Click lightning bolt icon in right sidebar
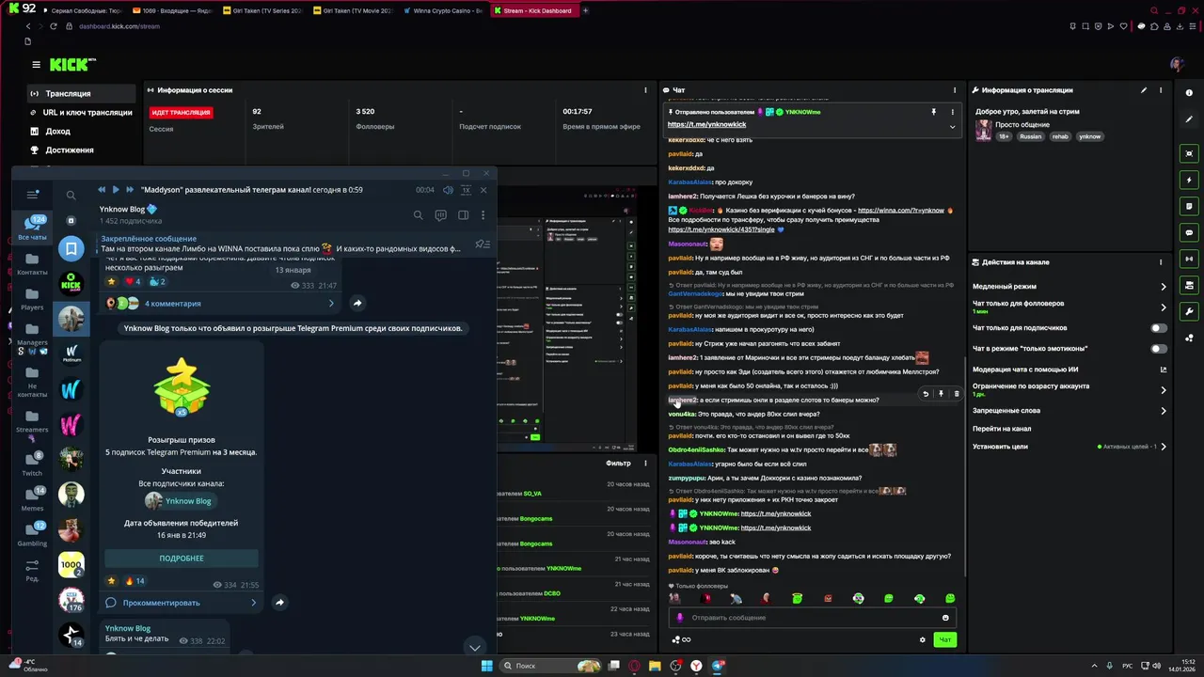The height and width of the screenshot is (677, 1204). pyautogui.click(x=1189, y=180)
